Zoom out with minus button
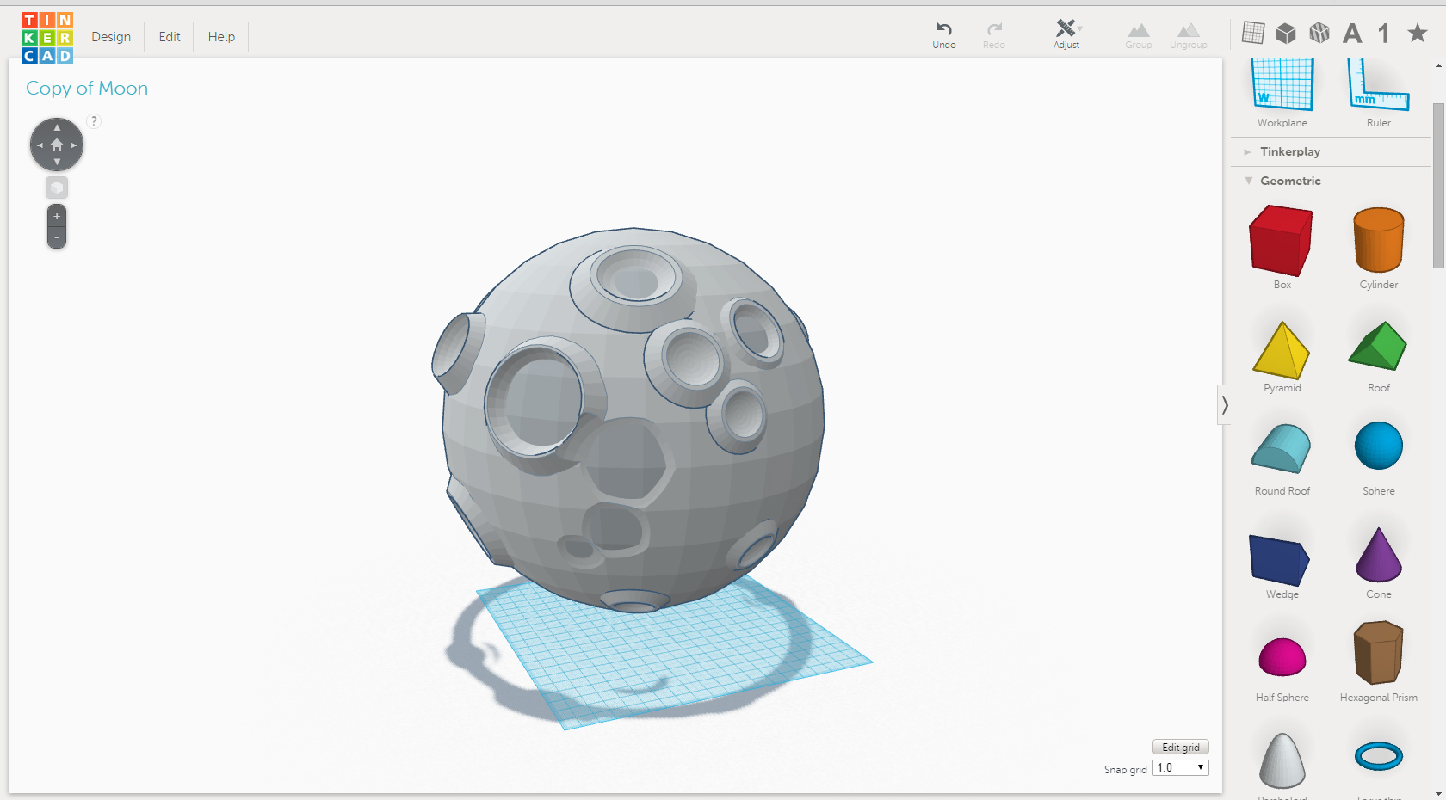This screenshot has width=1446, height=800. [x=57, y=237]
